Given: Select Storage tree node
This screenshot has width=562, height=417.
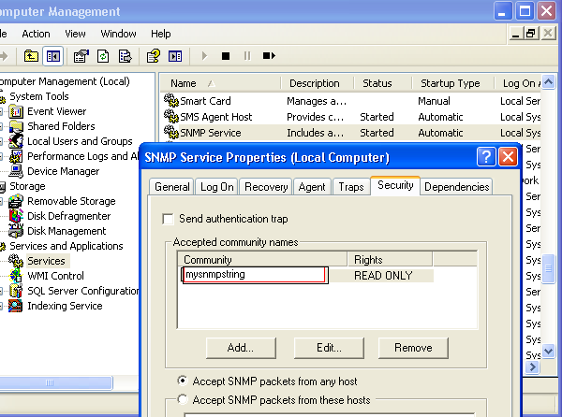Looking at the screenshot, I should 27,186.
